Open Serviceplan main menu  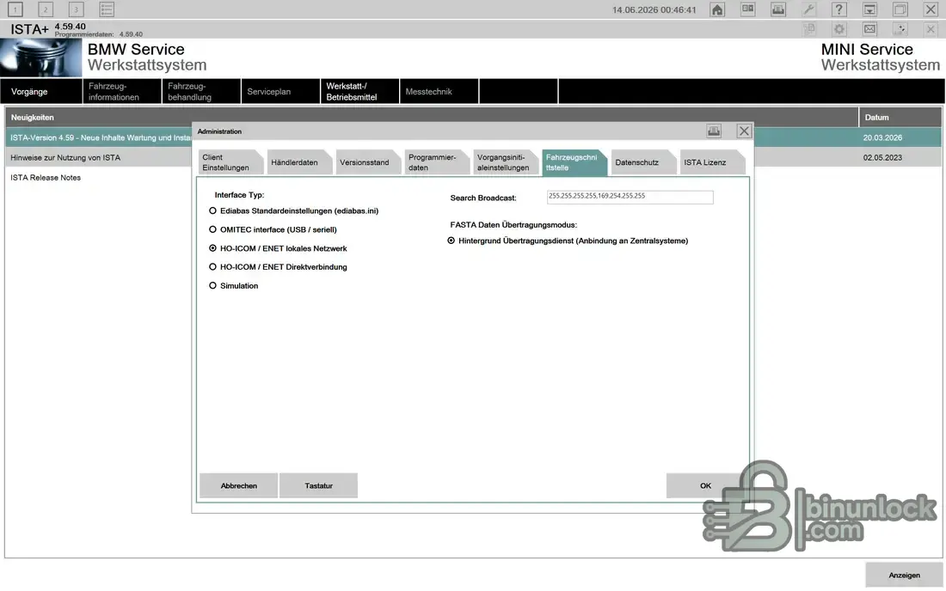[x=280, y=91]
